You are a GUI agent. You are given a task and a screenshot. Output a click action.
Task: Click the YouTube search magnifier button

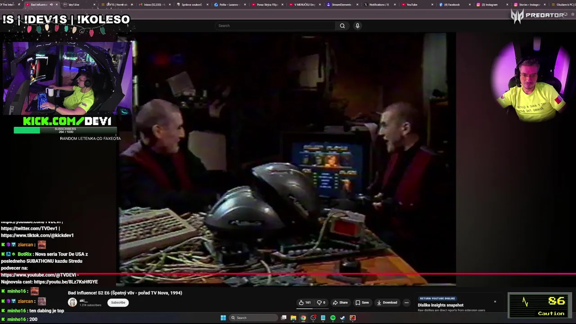[342, 26]
